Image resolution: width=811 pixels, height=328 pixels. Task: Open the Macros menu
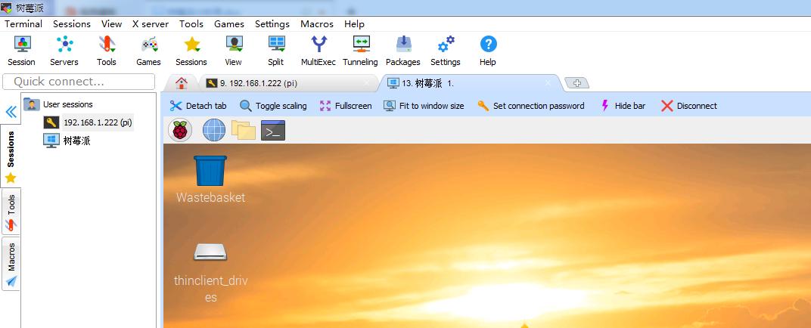pyautogui.click(x=317, y=23)
